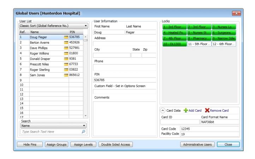Click the Phone field
This screenshot has height=159, width=255.
point(125,67)
